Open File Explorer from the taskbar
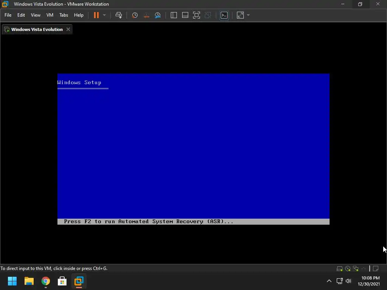Viewport: 387px width, 290px height. 29,281
